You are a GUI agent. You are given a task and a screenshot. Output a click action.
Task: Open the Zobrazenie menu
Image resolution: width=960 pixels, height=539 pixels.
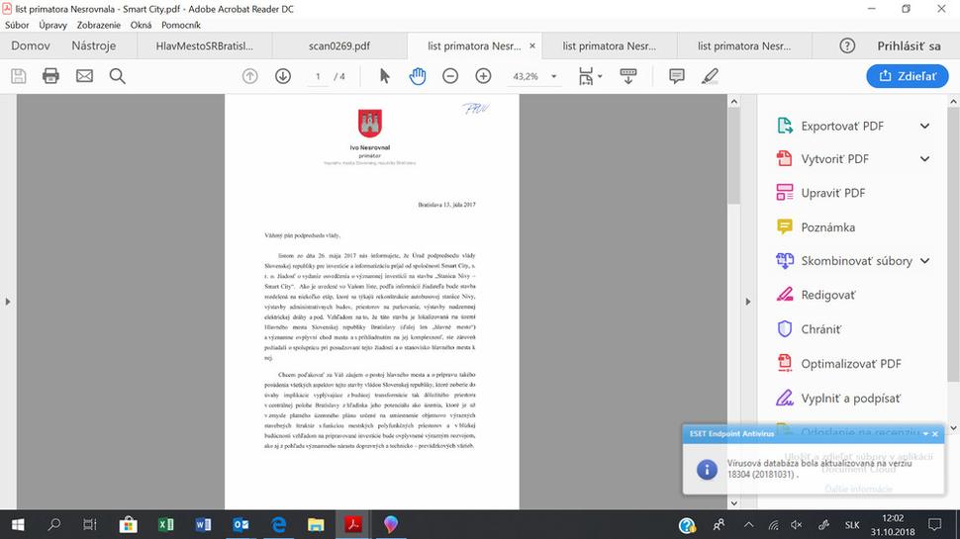click(x=99, y=25)
